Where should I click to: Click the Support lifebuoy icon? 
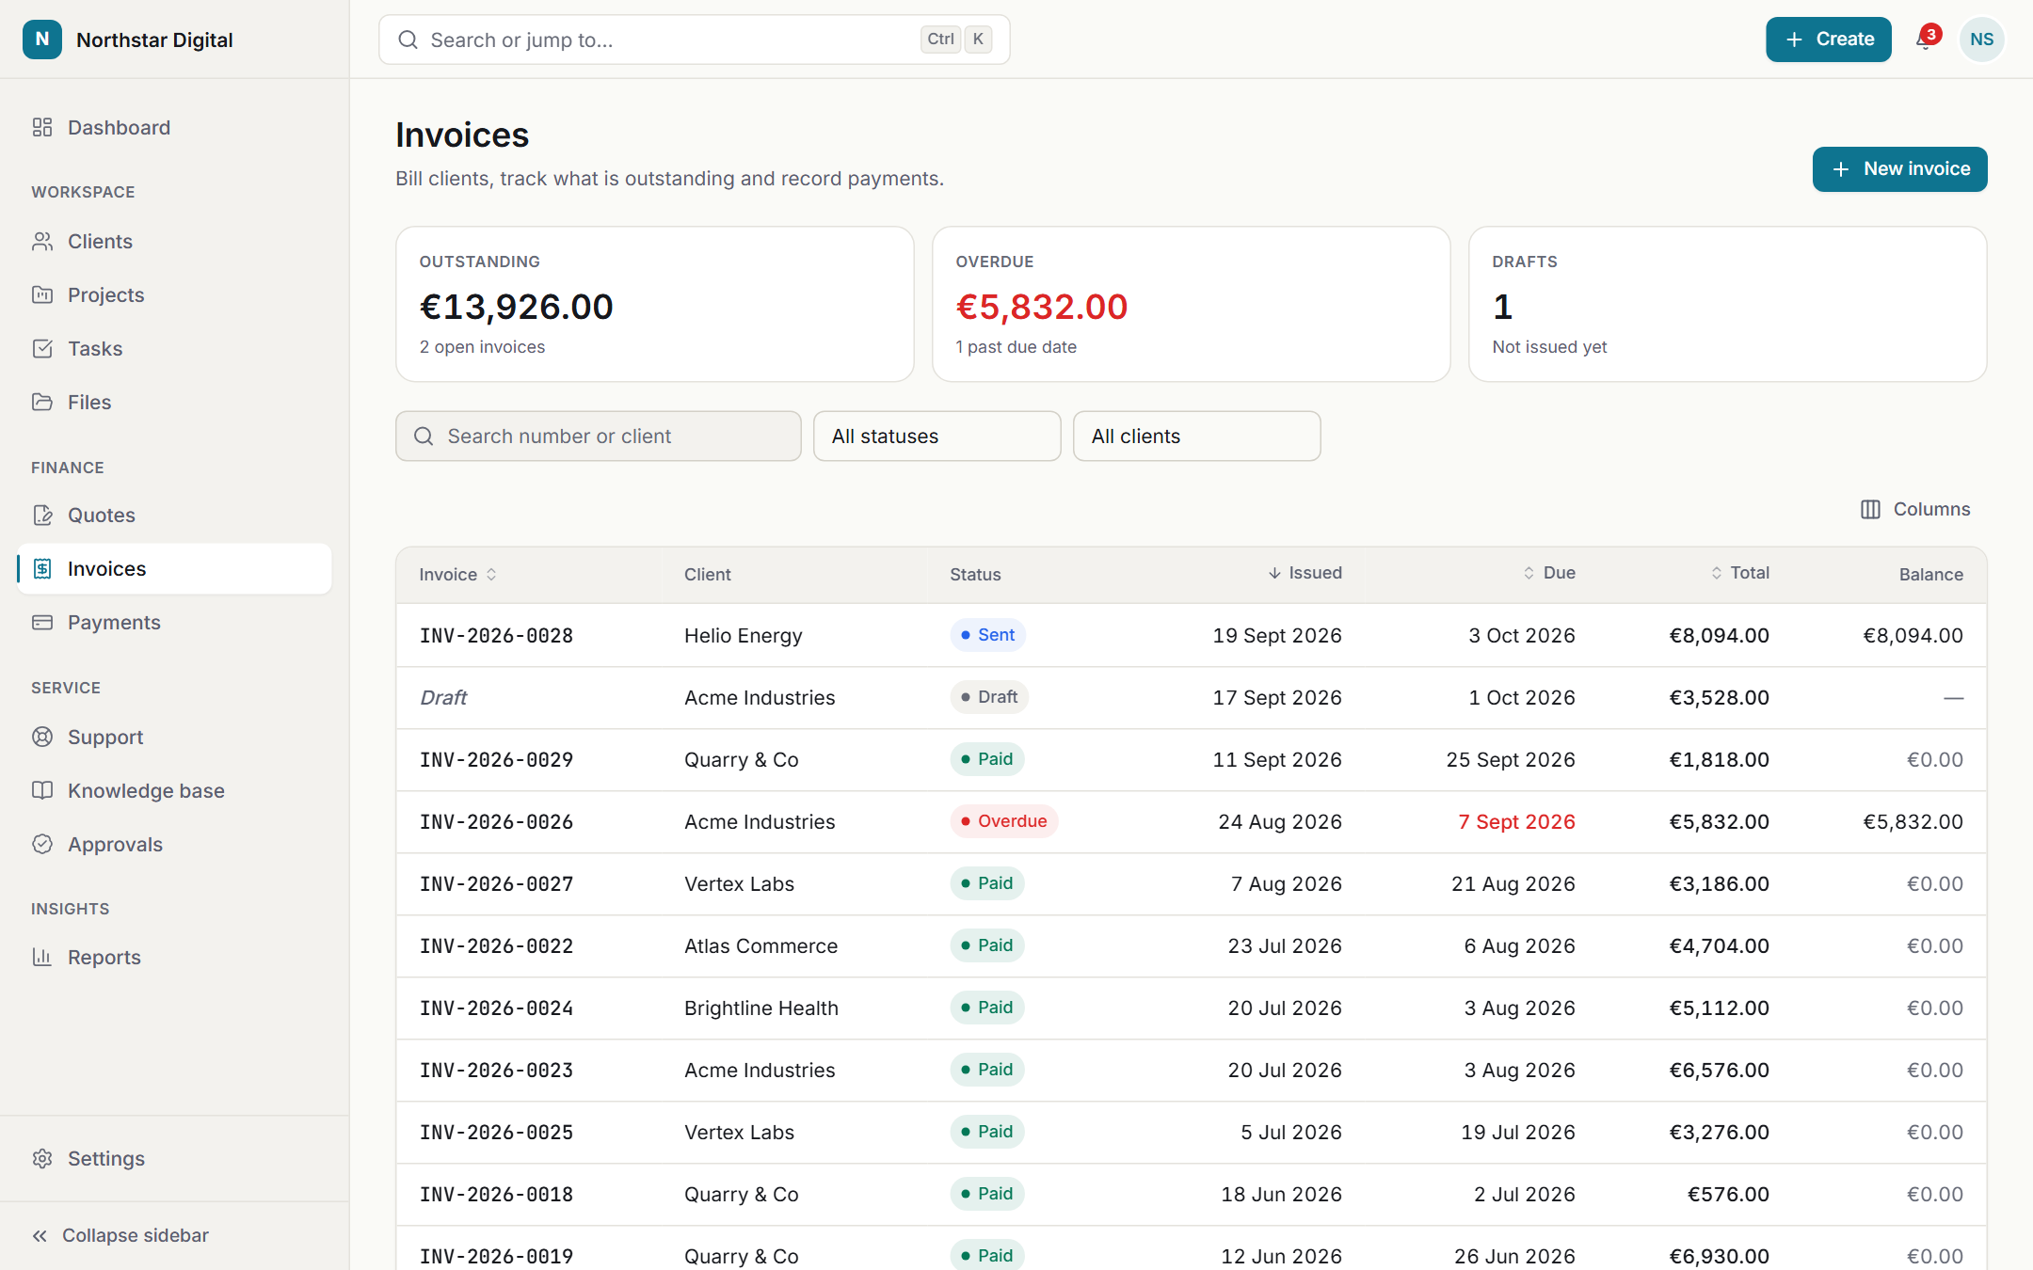[42, 737]
